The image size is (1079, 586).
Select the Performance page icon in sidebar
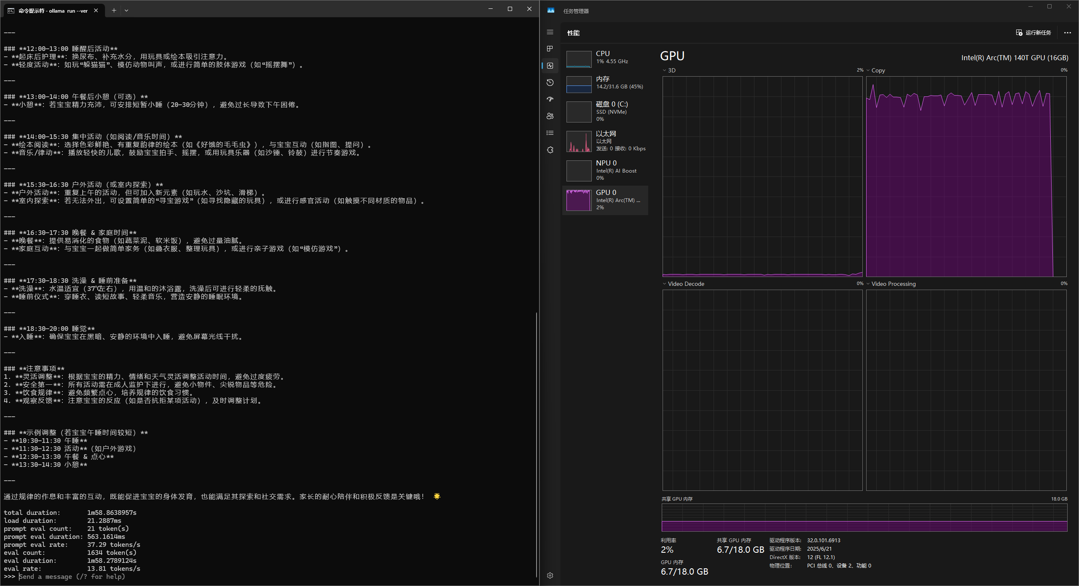550,66
